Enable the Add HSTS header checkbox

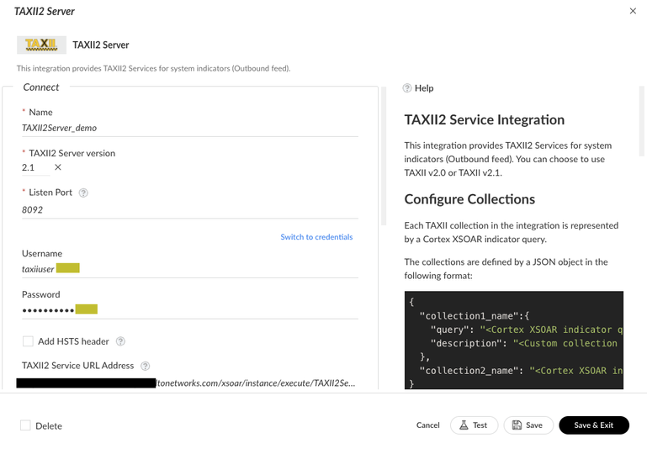(x=28, y=341)
